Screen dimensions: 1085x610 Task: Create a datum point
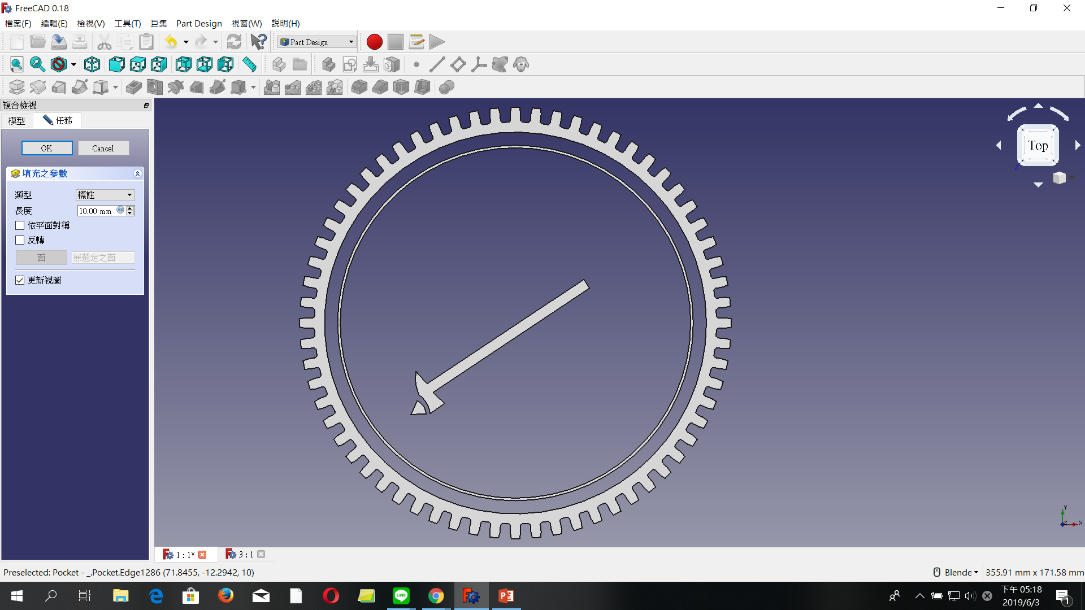click(416, 64)
